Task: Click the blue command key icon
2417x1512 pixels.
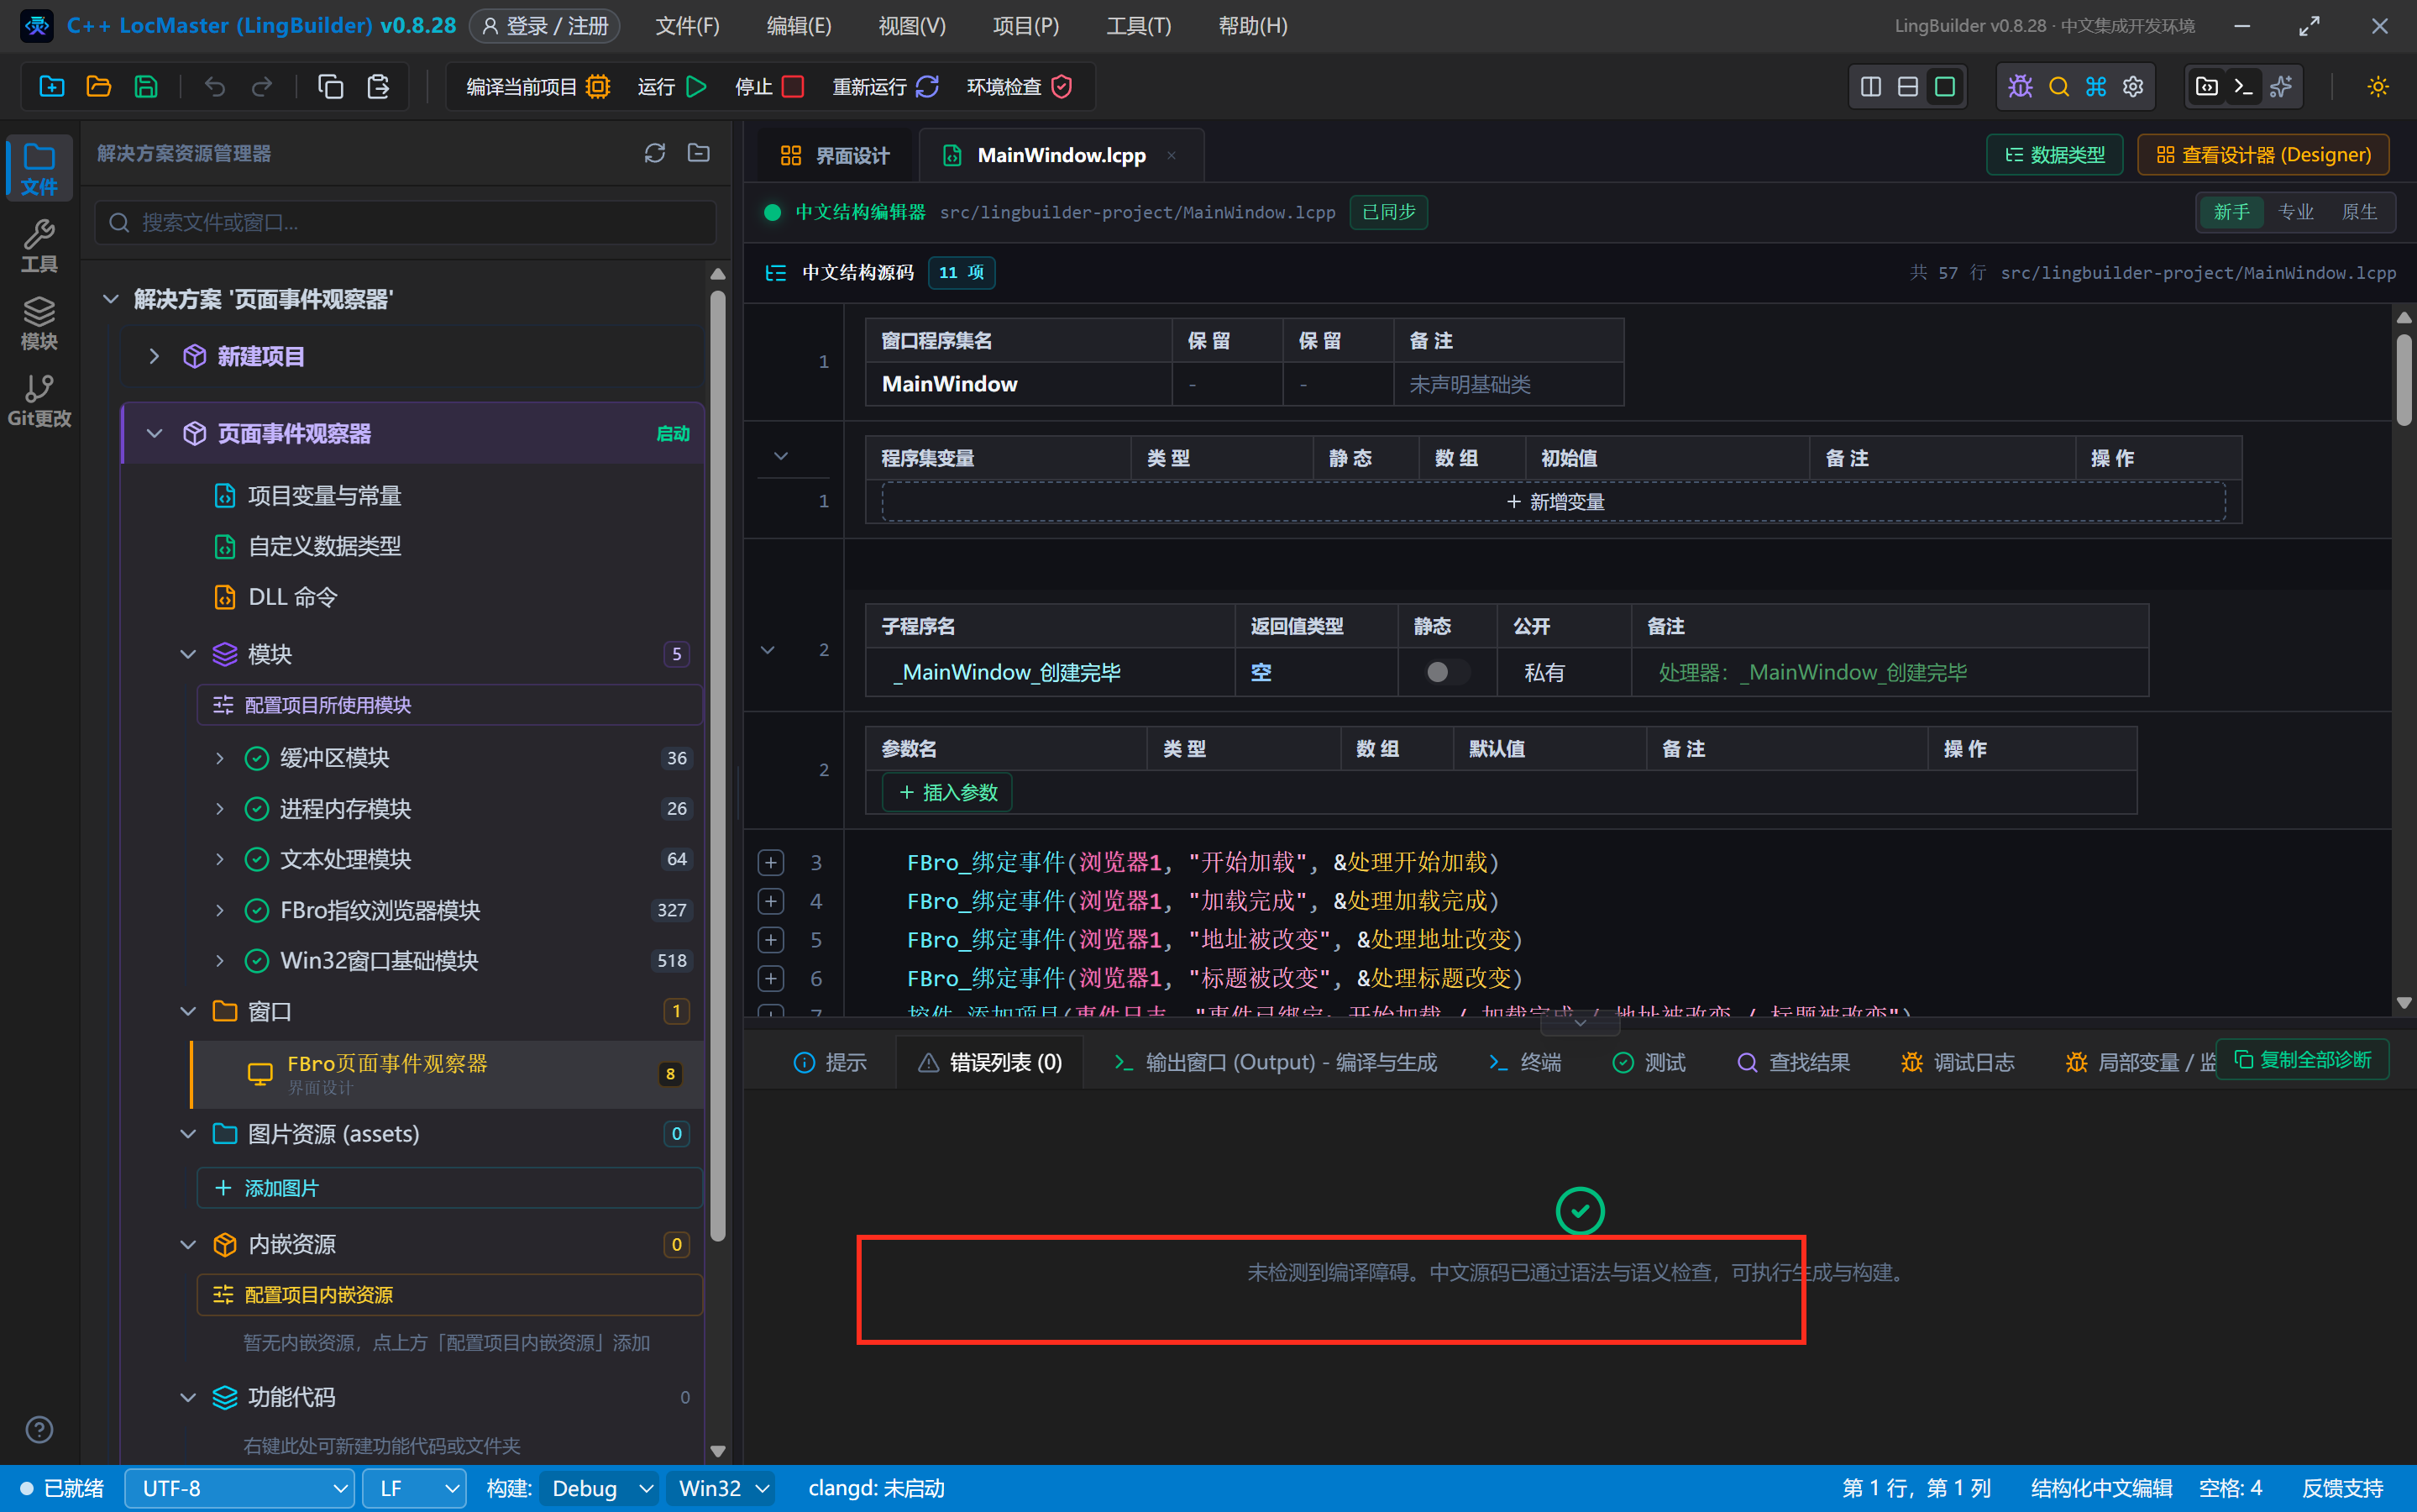Action: (x=2096, y=87)
